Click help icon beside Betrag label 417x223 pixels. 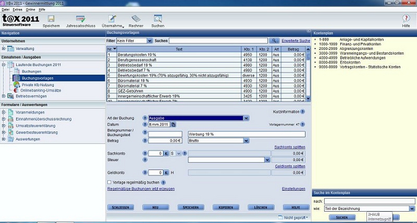tap(145, 140)
